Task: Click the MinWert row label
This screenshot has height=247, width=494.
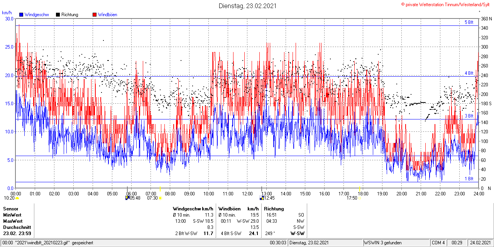Action: tap(12, 215)
